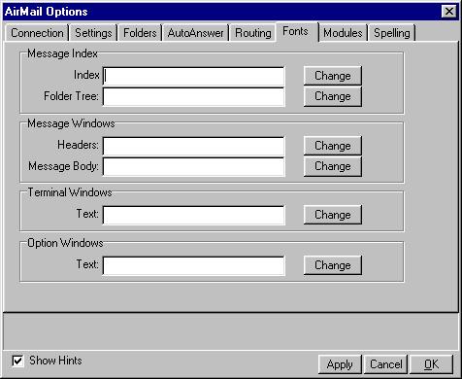This screenshot has width=462, height=379.
Task: Click the Folder Tree font field
Action: [194, 96]
